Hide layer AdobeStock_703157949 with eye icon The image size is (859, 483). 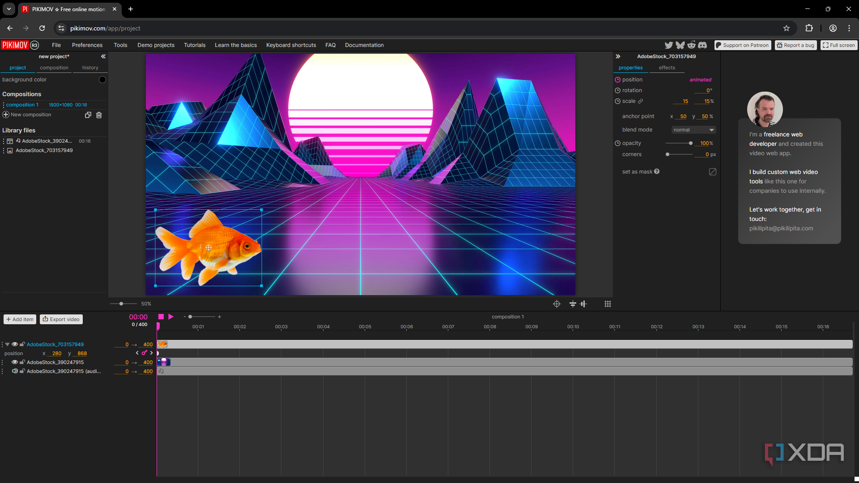pos(15,344)
